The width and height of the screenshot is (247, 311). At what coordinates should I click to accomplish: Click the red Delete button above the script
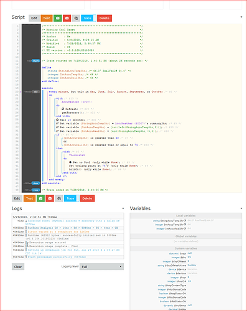[105, 18]
